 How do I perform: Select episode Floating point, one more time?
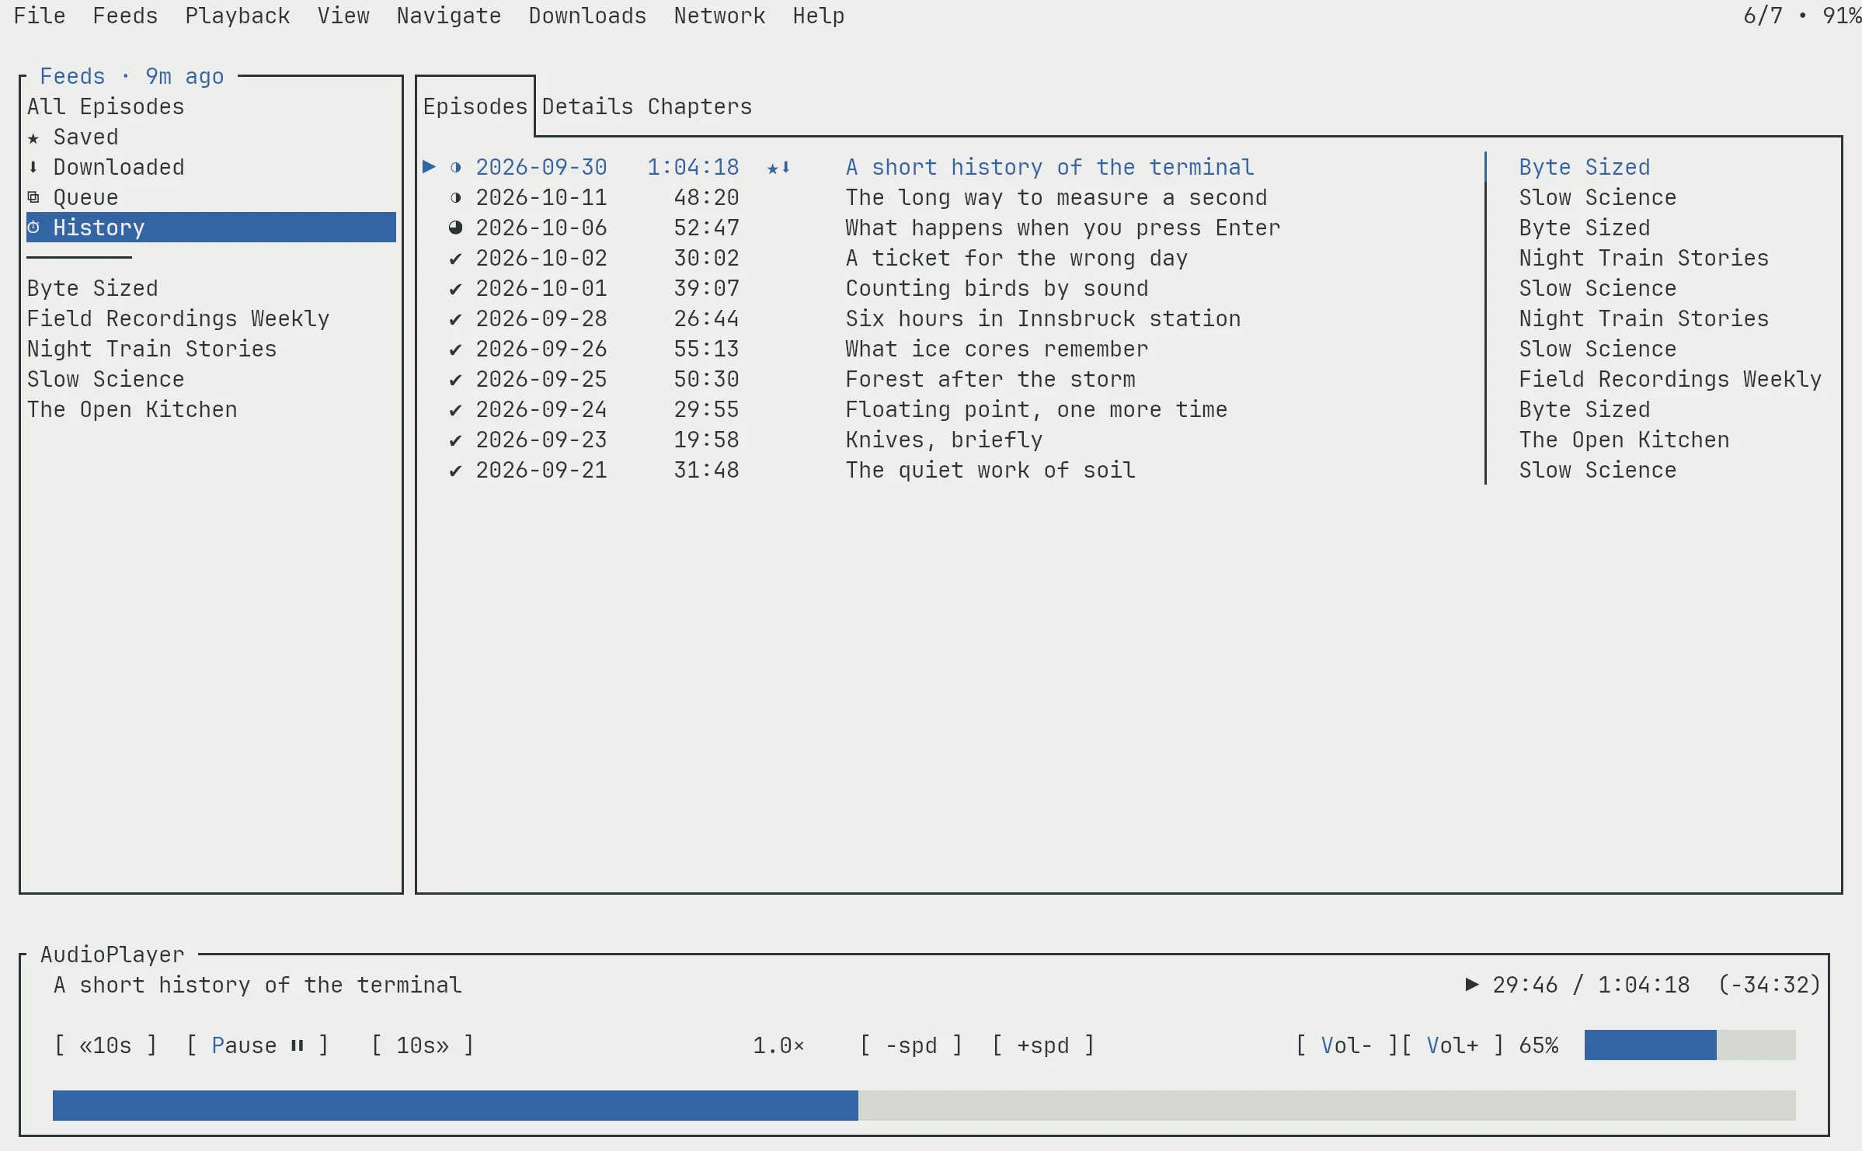click(x=1129, y=410)
